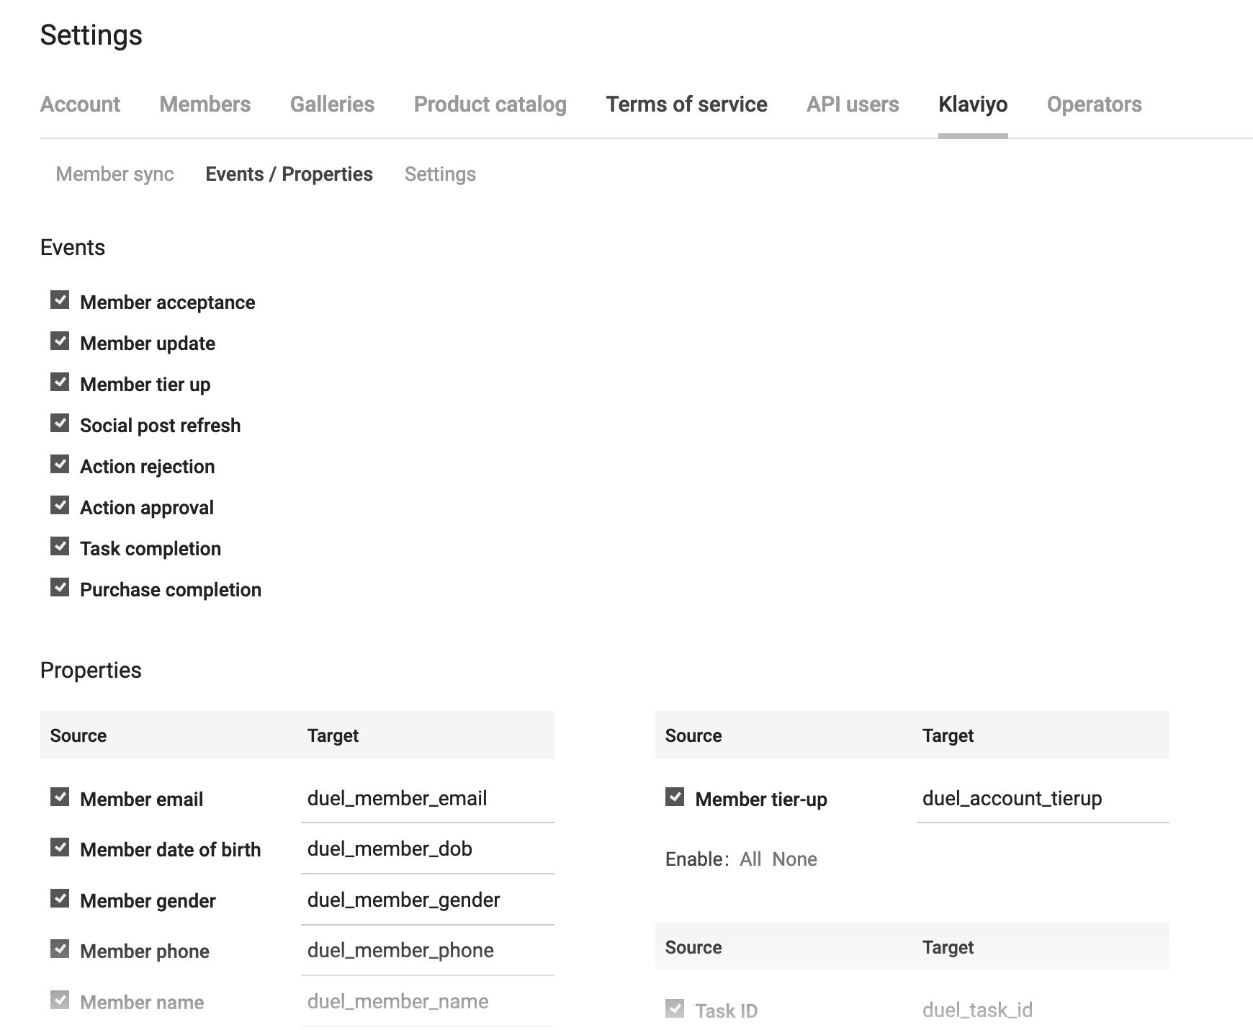Toggle the Member update event checkbox
This screenshot has width=1253, height=1030.
pos(60,341)
